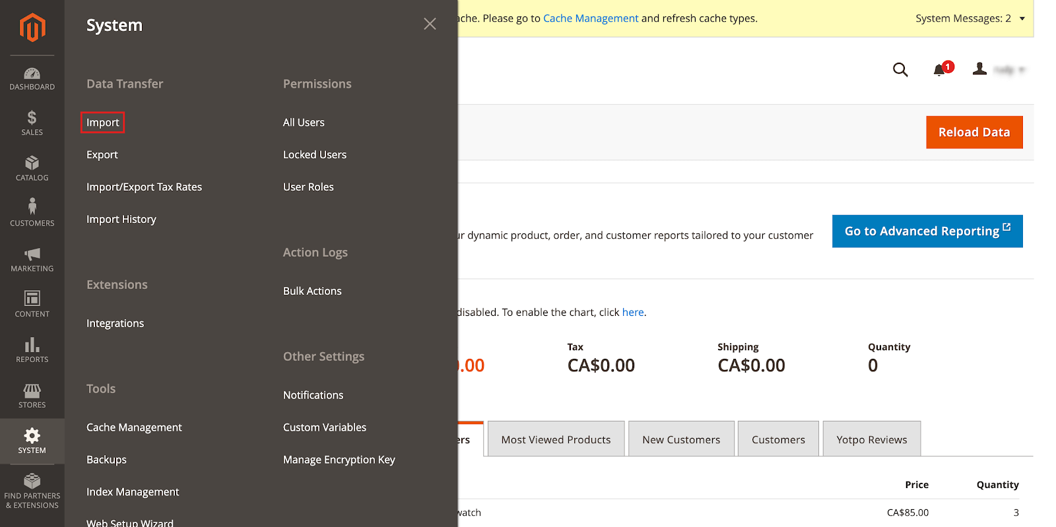
Task: Follow the Cache Management link in notice
Action: [x=590, y=18]
